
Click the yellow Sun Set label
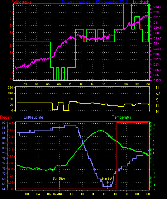tap(107, 179)
